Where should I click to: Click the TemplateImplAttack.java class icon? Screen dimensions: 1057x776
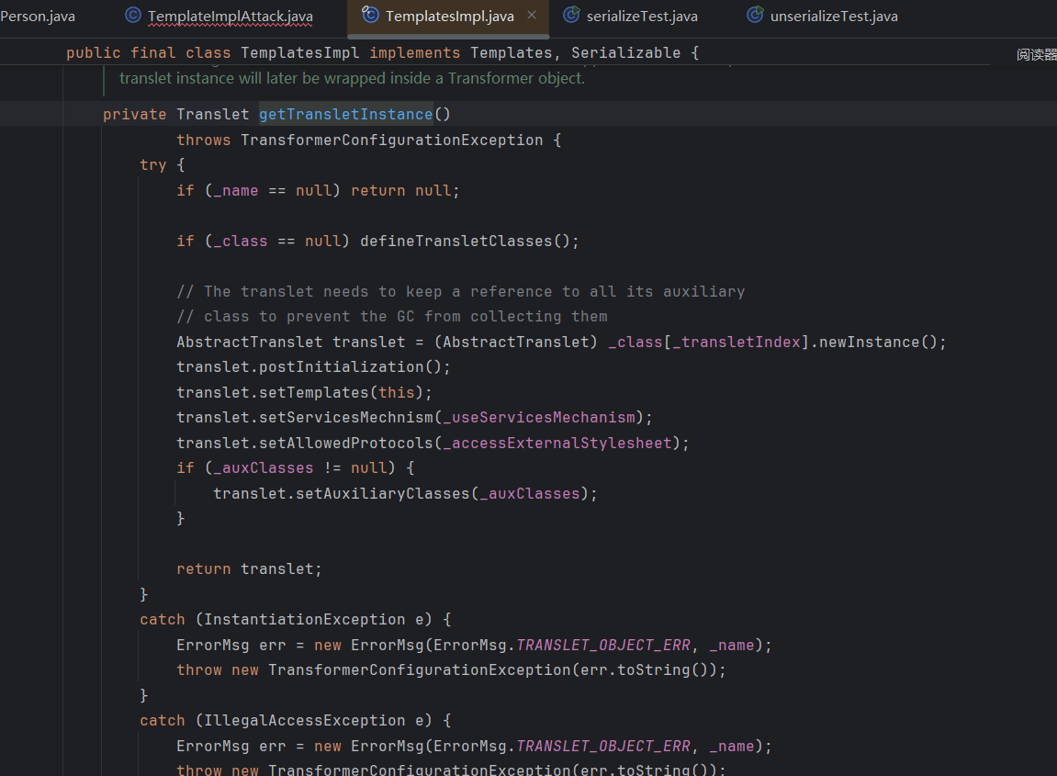click(x=133, y=16)
